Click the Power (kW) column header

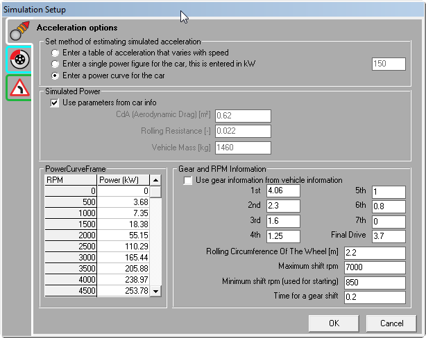(123, 180)
